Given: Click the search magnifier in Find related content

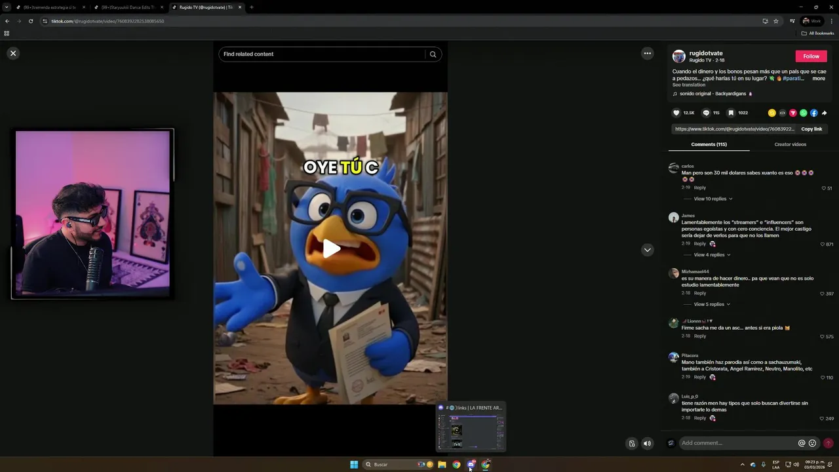Looking at the screenshot, I should point(433,54).
